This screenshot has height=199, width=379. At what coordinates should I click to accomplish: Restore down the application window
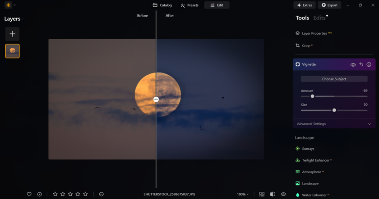(361, 5)
